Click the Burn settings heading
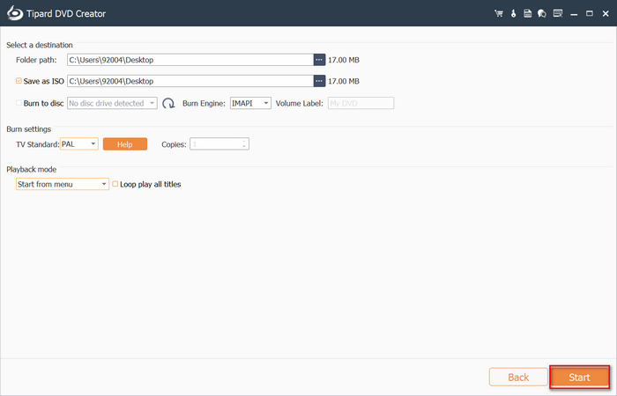 [29, 129]
